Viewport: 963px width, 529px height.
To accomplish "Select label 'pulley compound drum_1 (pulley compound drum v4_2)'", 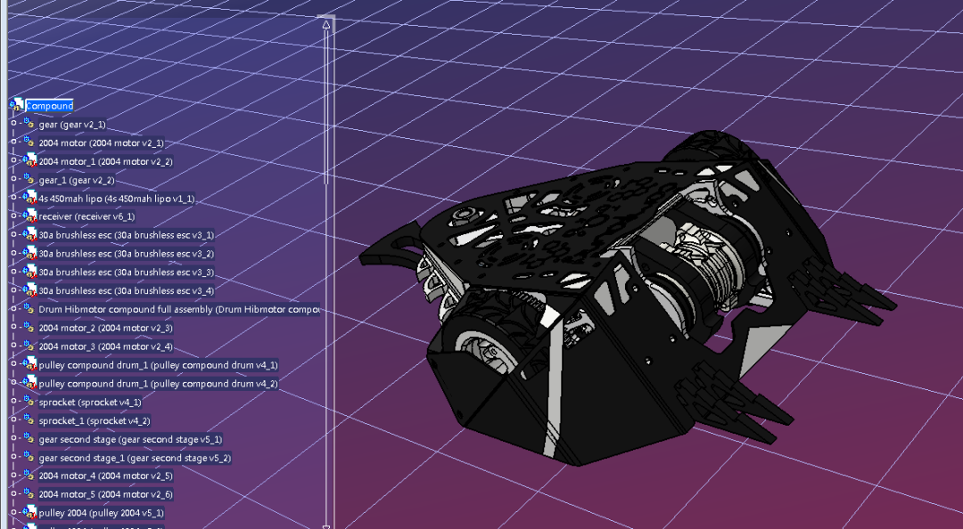I will (159, 384).
